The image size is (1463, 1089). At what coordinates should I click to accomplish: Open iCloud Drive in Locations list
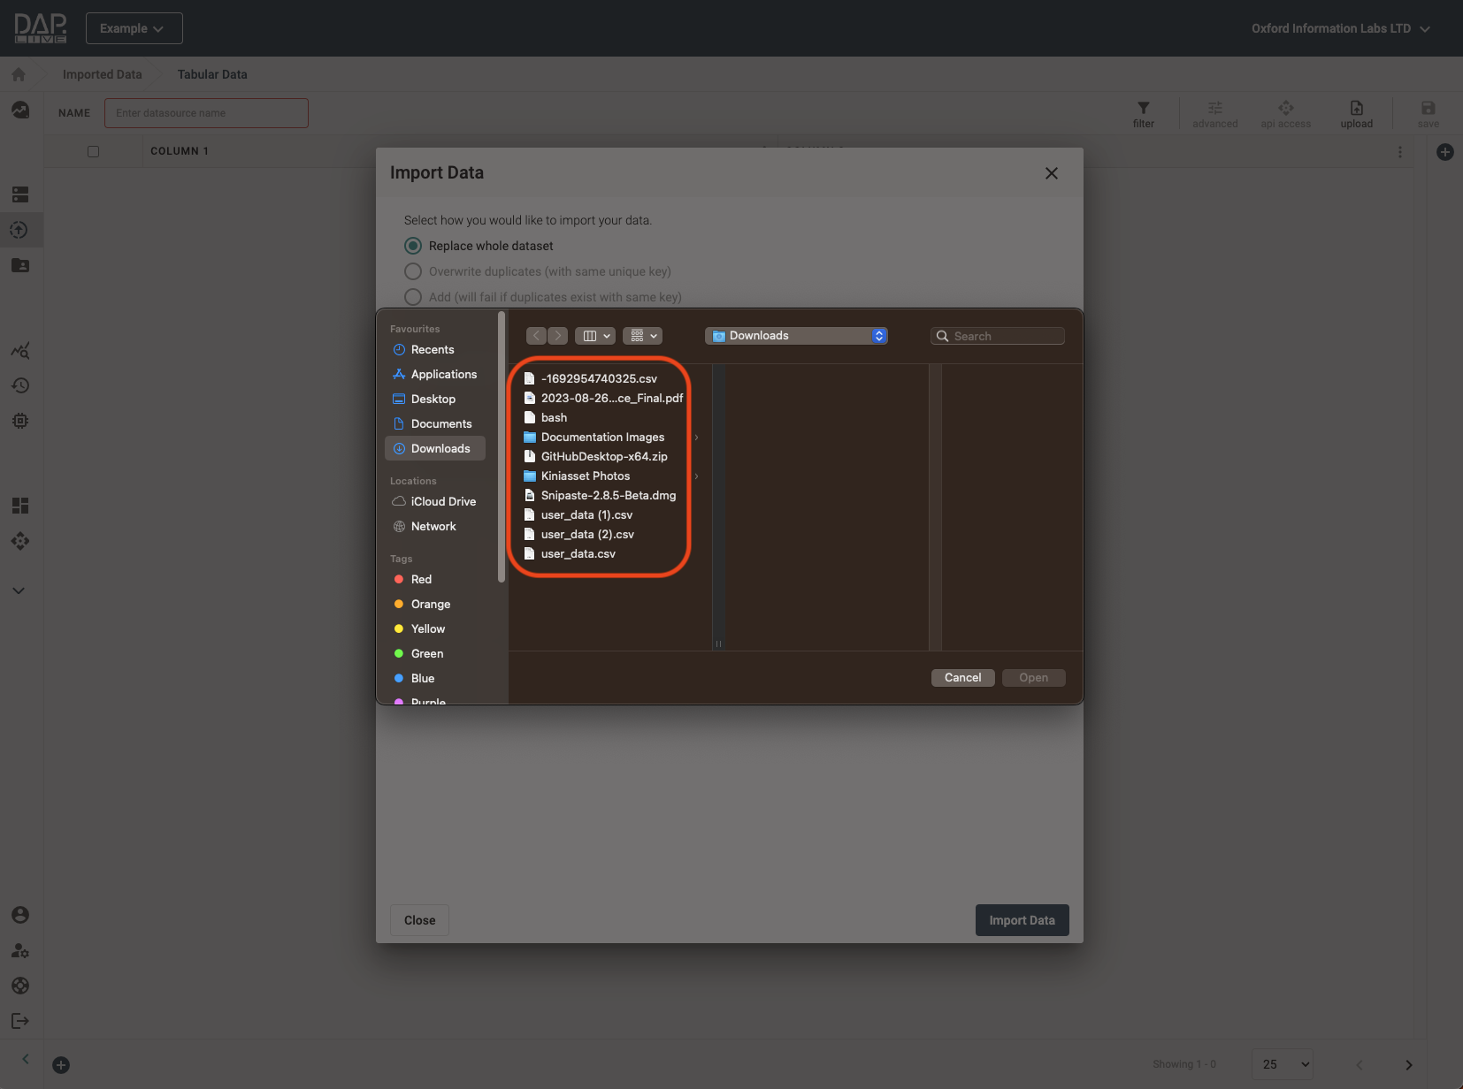click(442, 502)
